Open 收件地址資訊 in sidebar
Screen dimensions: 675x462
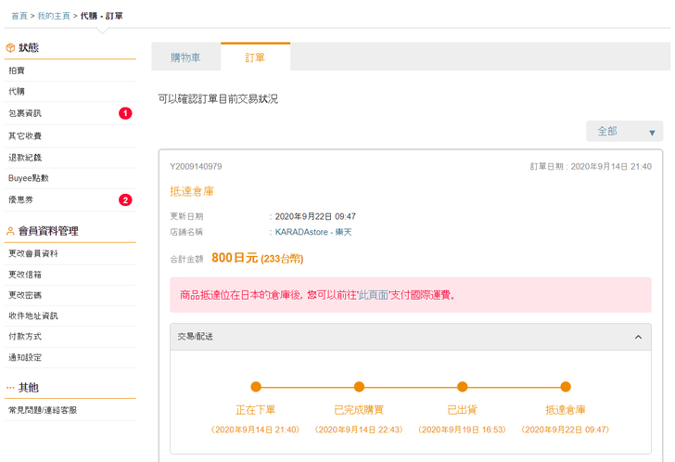click(x=33, y=315)
